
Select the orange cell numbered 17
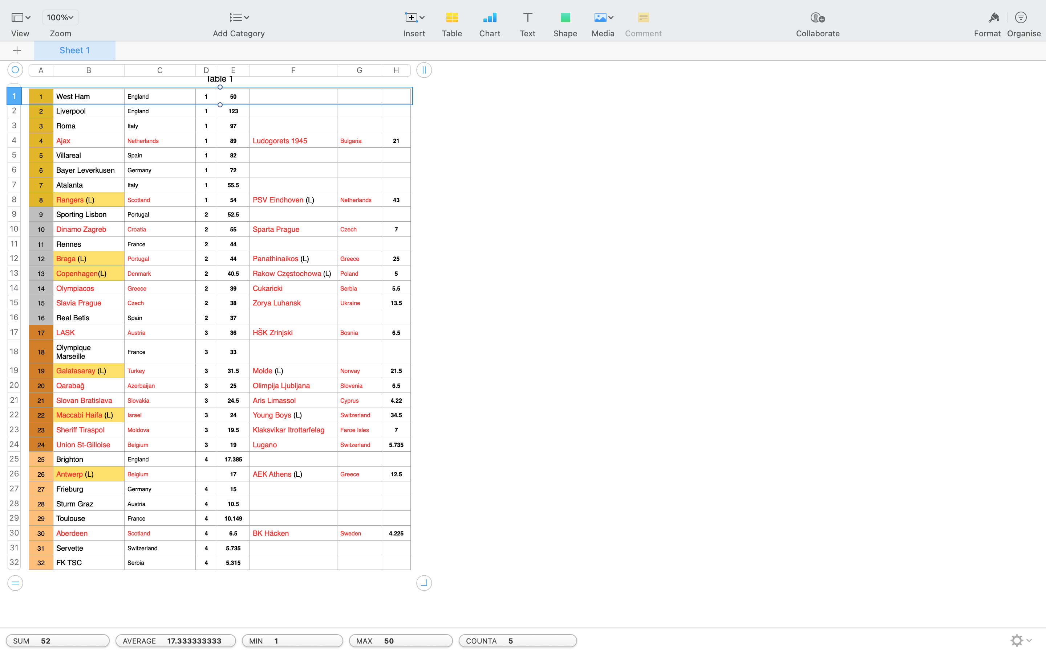41,333
